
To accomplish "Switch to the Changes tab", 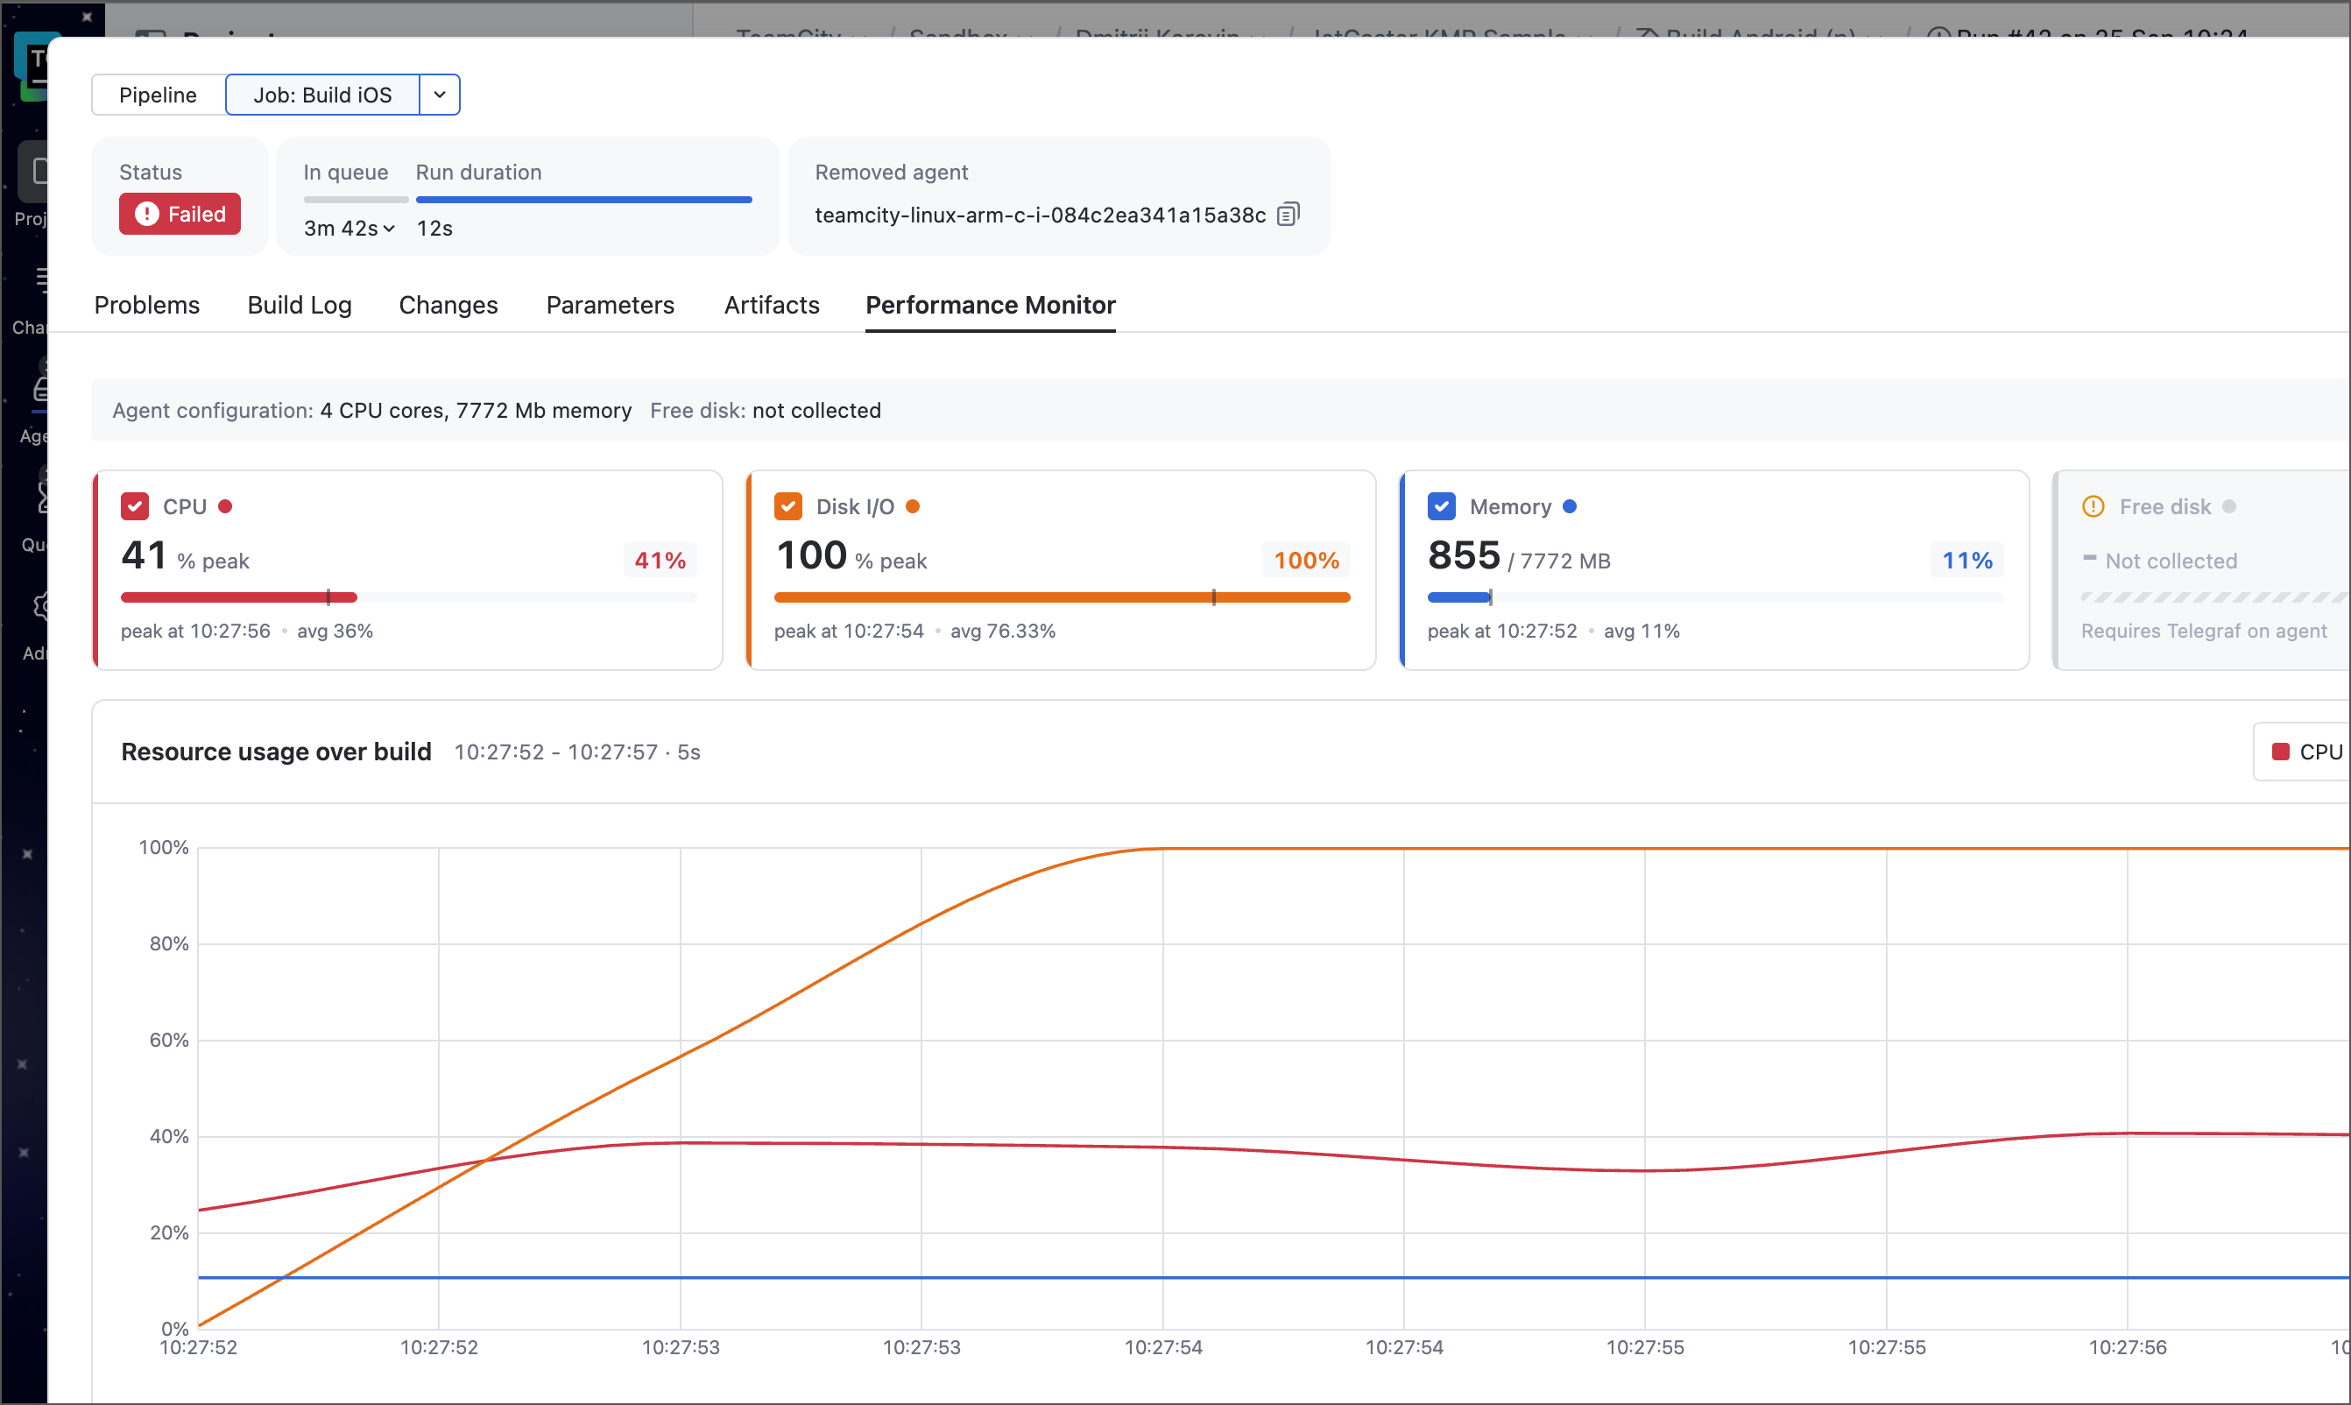I will (x=448, y=305).
